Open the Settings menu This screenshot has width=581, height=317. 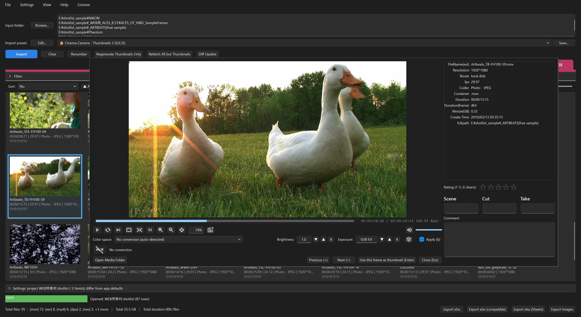(x=27, y=5)
